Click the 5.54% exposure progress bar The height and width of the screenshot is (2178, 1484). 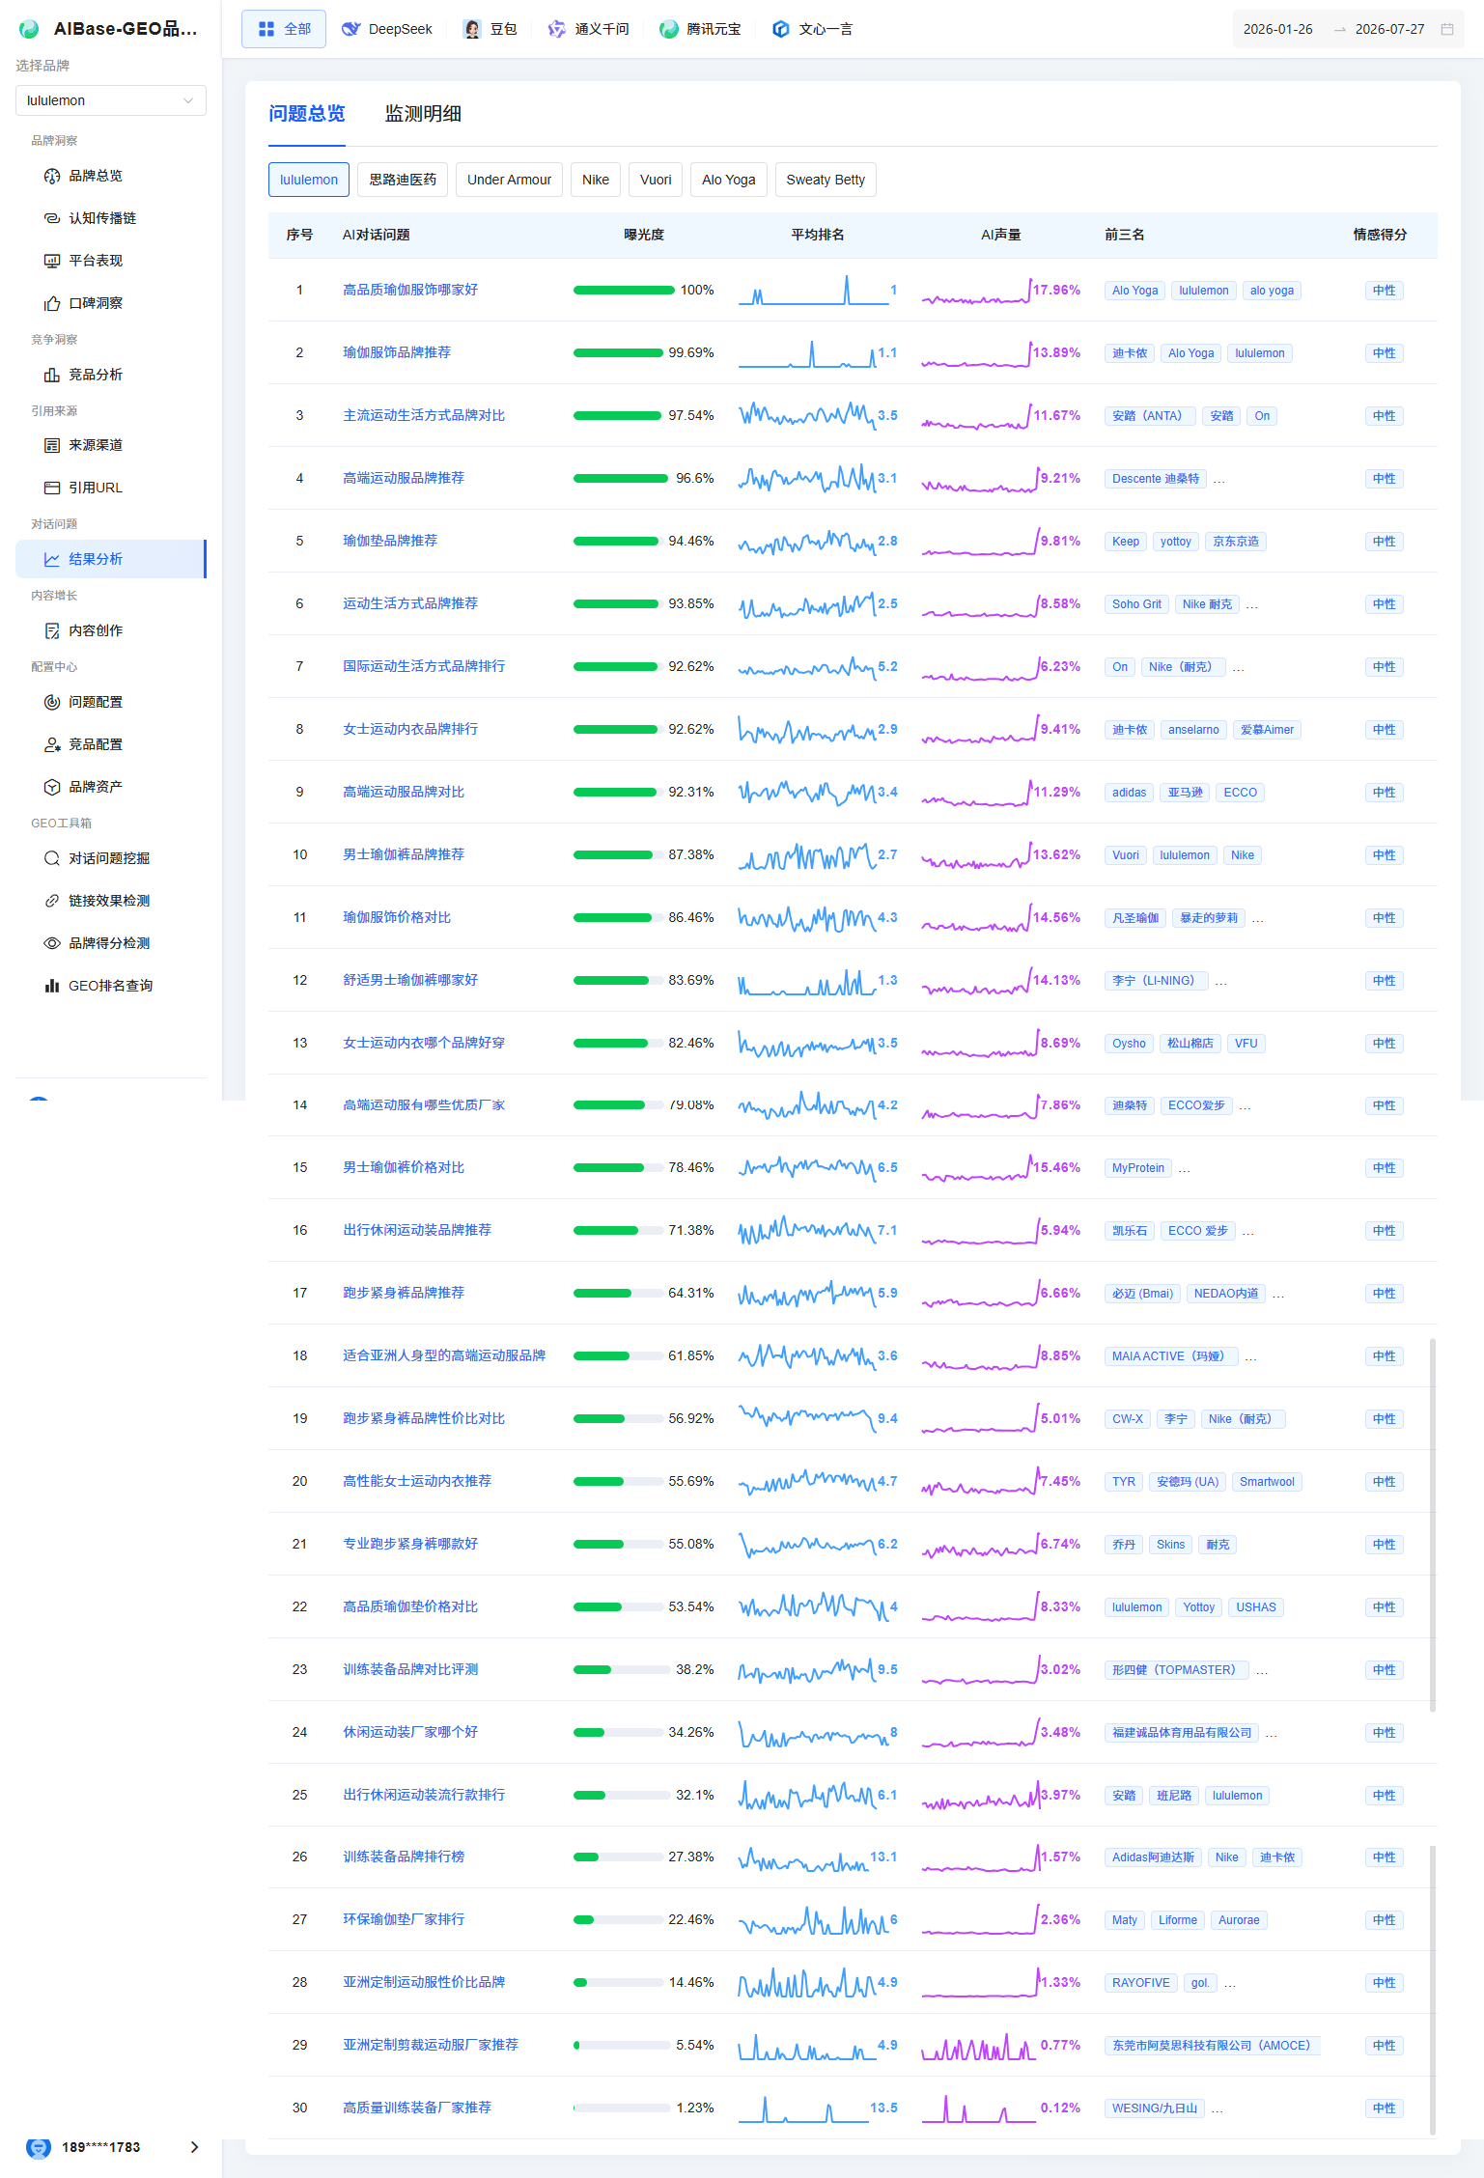click(622, 2045)
